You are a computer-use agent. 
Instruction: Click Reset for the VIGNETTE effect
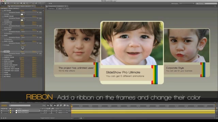[22, 75]
